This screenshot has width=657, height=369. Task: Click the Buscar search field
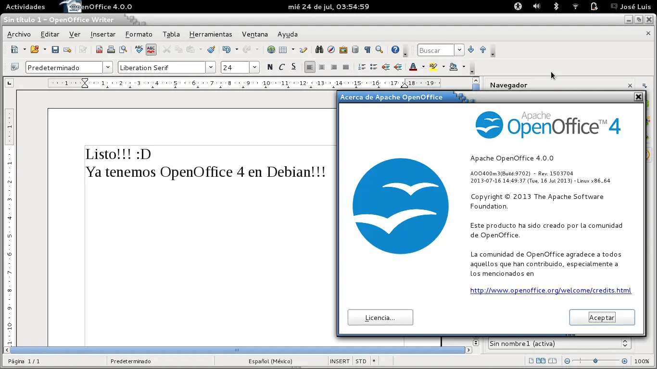point(436,50)
